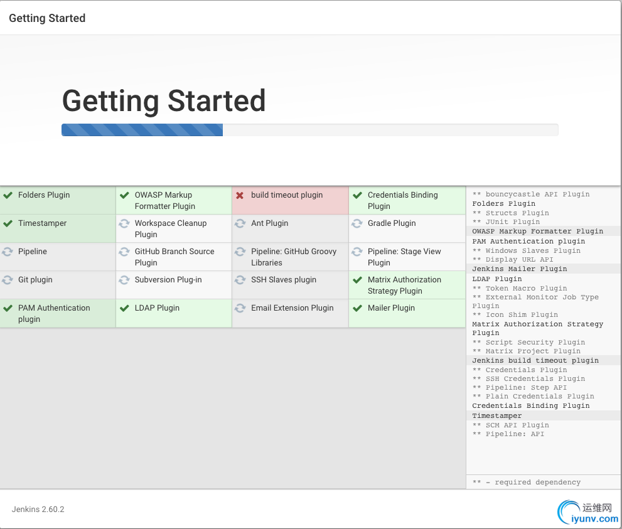Click the green checkmark beside Folders Plugin

[x=8, y=195]
